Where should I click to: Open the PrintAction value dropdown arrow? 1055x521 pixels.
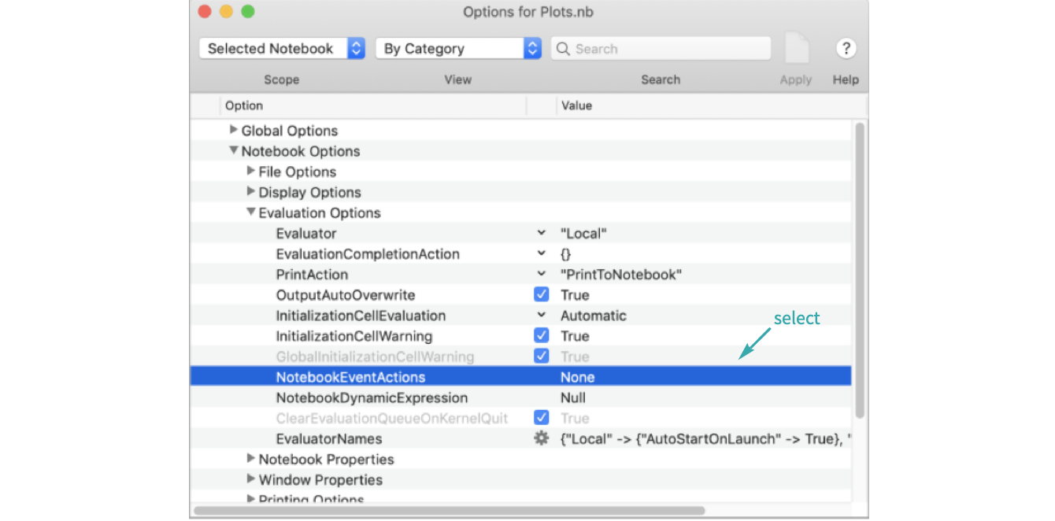point(541,275)
